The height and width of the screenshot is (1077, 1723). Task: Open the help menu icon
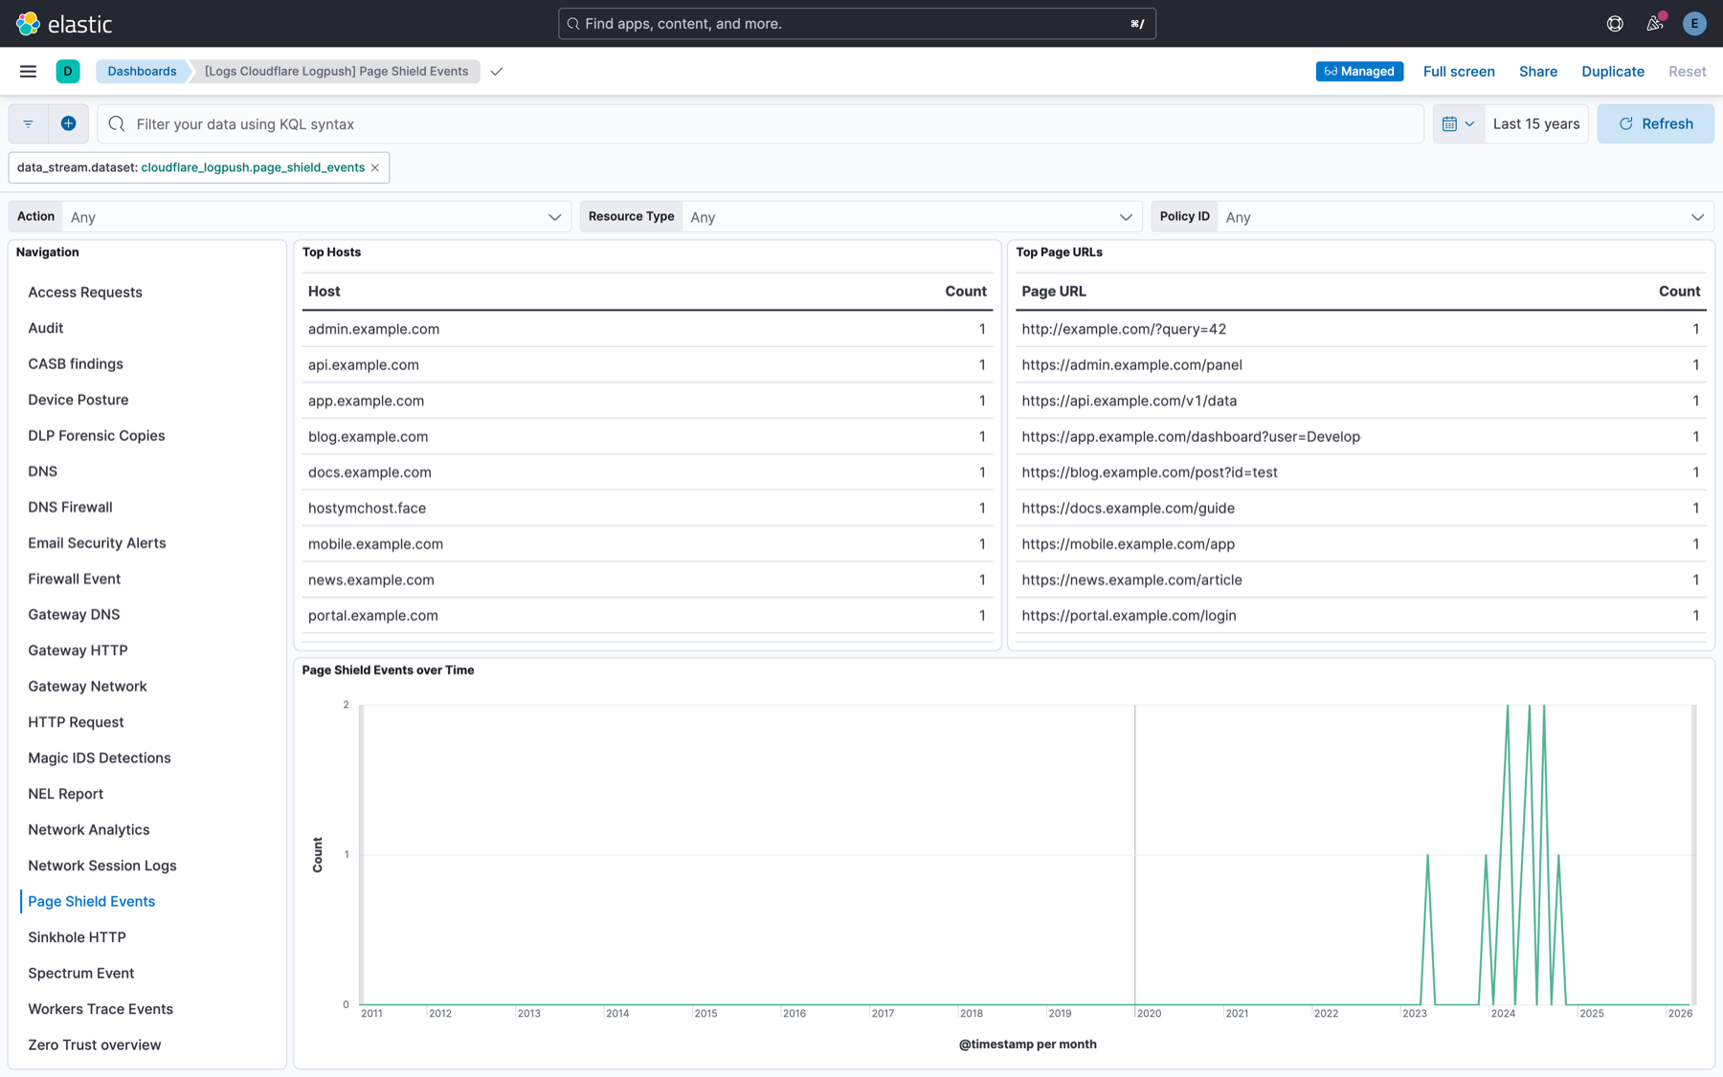click(x=1615, y=24)
